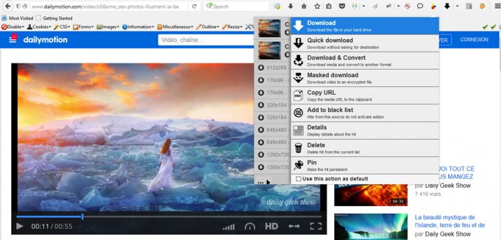Select the Download & Convert menu entry
The width and height of the screenshot is (501, 240).
(x=365, y=61)
